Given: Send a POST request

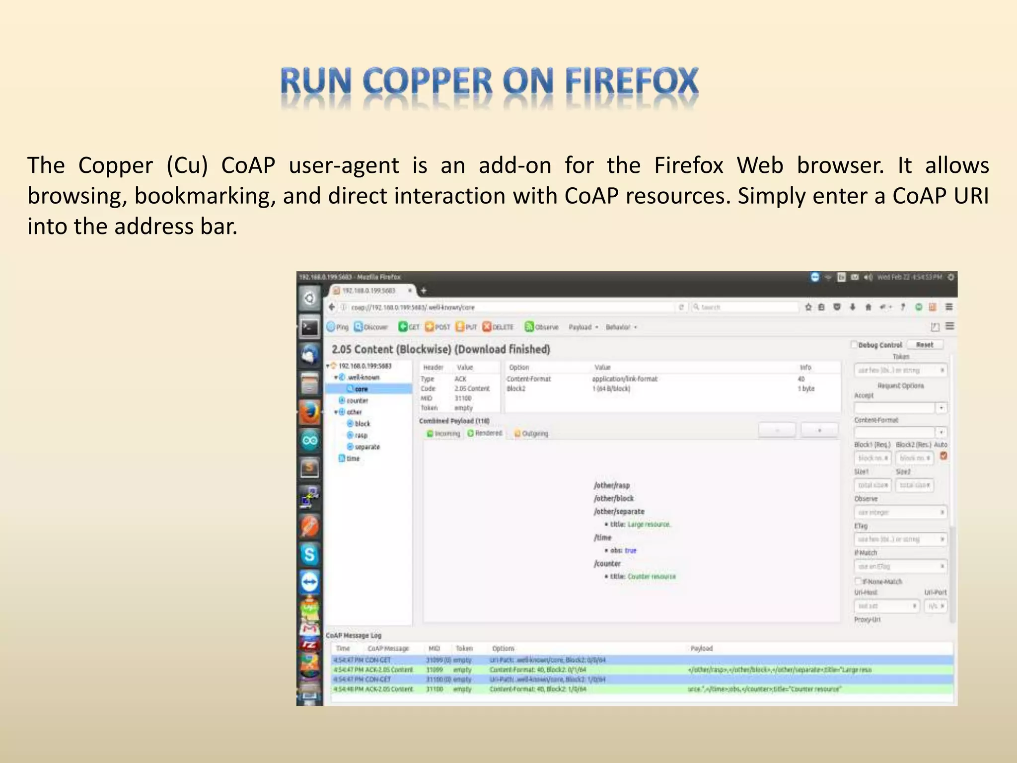Looking at the screenshot, I should [437, 327].
